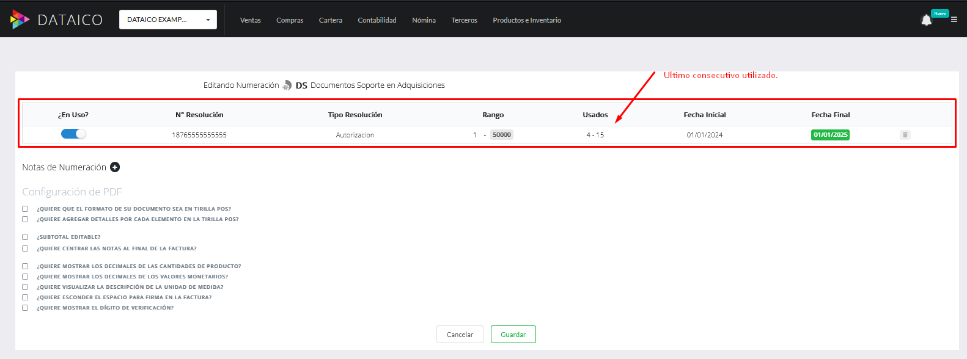Click the Guardar button
967x359 pixels.
coord(513,335)
